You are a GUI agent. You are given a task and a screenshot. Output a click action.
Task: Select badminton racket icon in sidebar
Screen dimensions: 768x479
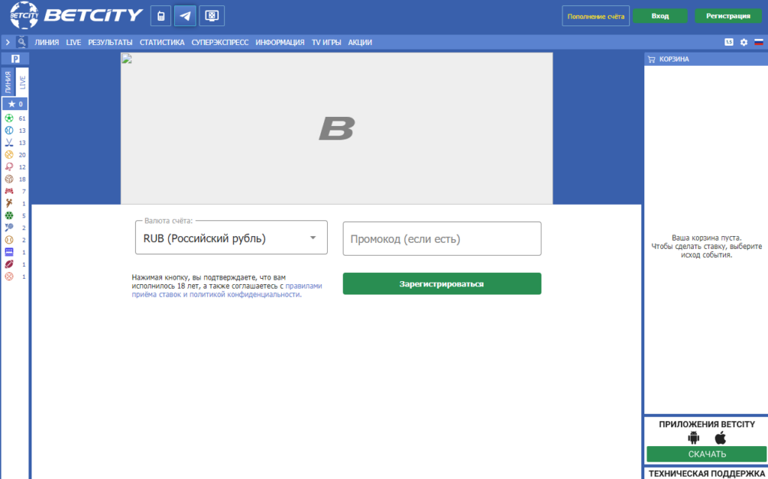(x=9, y=228)
